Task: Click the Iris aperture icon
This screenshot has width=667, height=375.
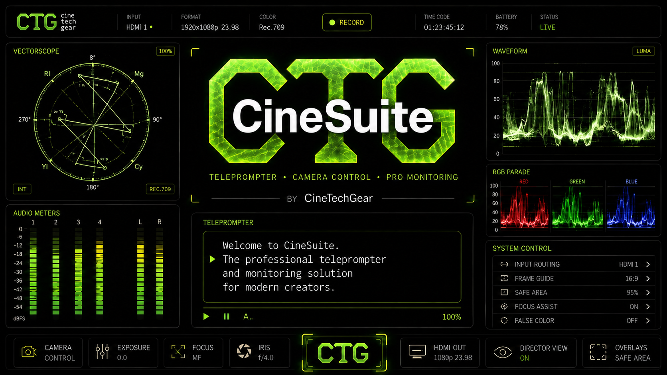Action: [244, 351]
